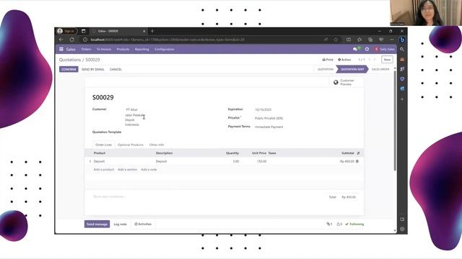Close the Odoo S00029 browser tab
The width and height of the screenshot is (462, 259).
144,31
